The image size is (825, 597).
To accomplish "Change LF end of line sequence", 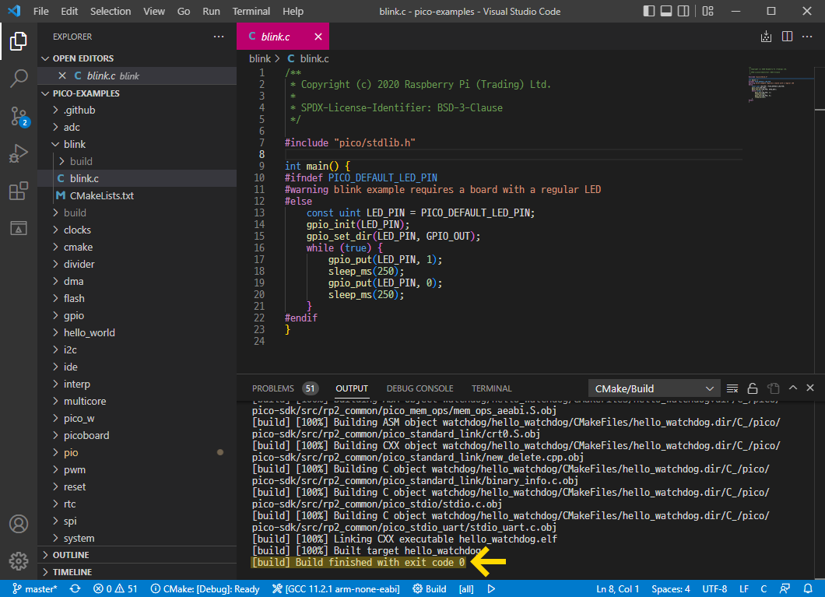I will (x=744, y=588).
